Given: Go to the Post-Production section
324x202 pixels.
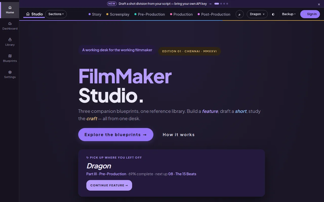Looking at the screenshot, I should (x=214, y=14).
